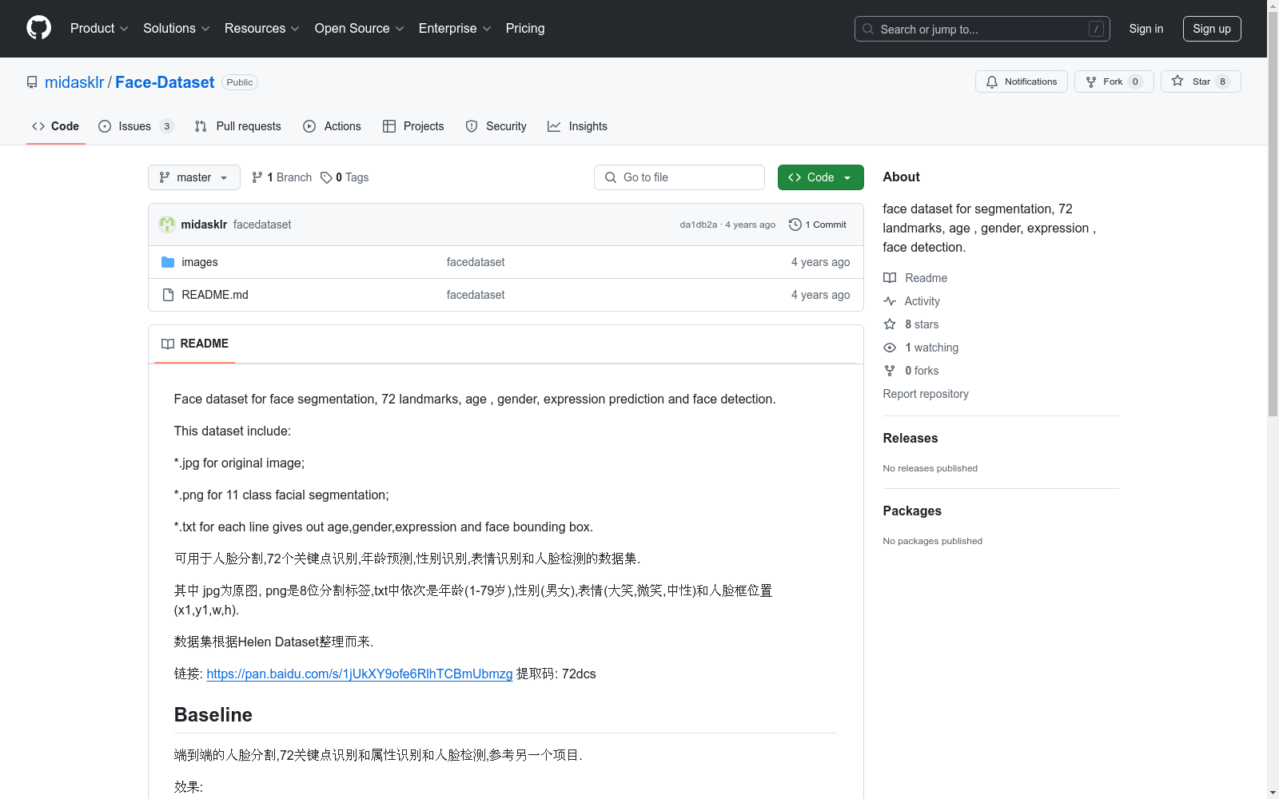Viewport: 1279px width, 799px height.
Task: Click the repository book icon beside midasklr
Action: tap(32, 82)
